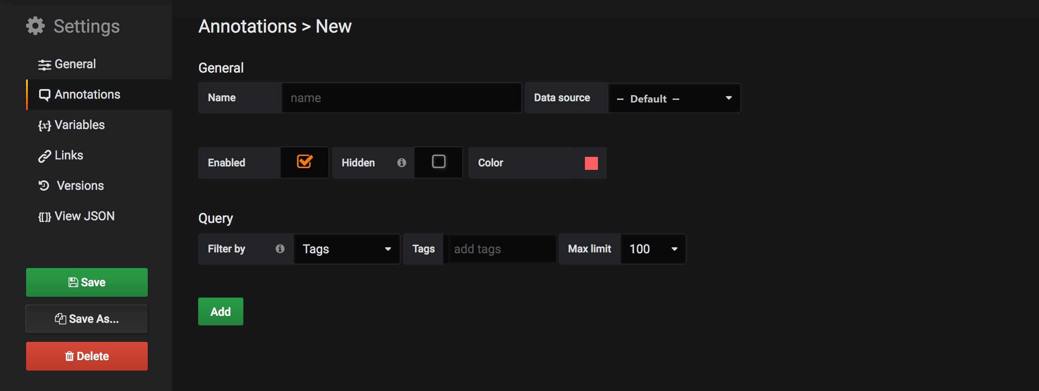The height and width of the screenshot is (391, 1039).
Task: Open the Max limit dropdown
Action: coord(653,249)
